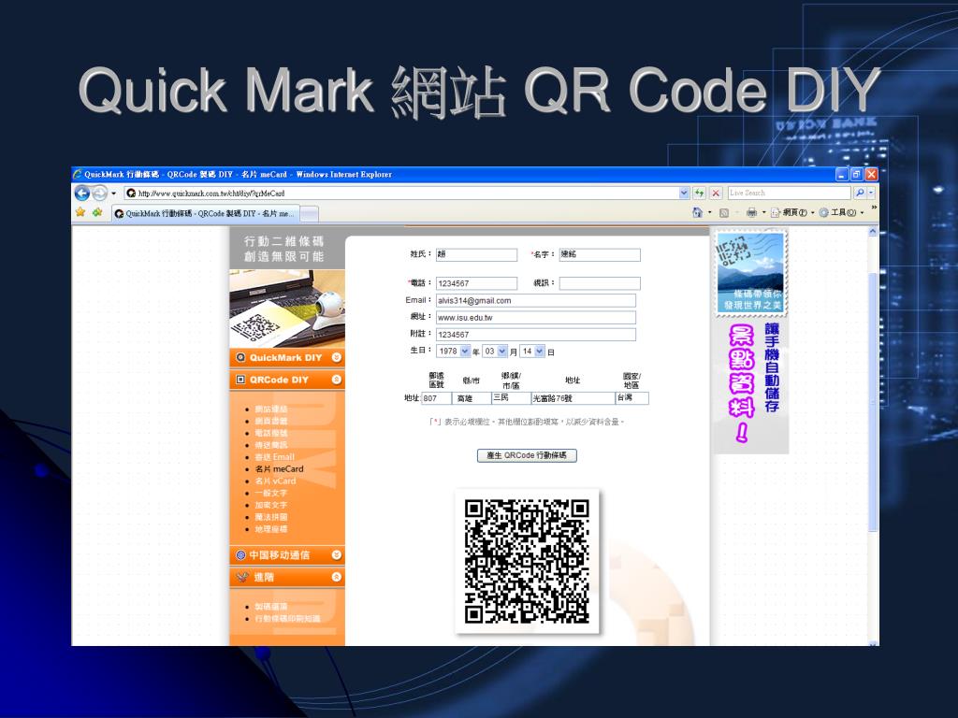This screenshot has height=718, width=958.
Task: Open the 地理座標 sidebar link
Action: click(270, 529)
